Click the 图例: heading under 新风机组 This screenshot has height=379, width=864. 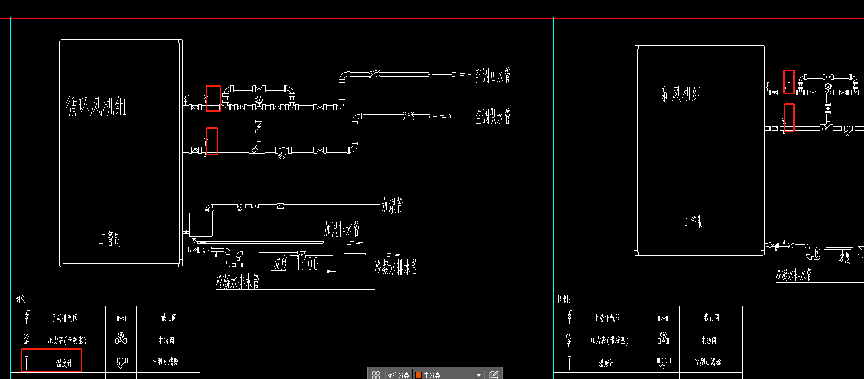[x=564, y=300]
